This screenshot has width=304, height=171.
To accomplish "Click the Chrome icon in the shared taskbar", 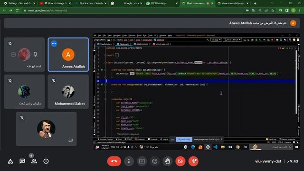I will [x=237, y=147].
